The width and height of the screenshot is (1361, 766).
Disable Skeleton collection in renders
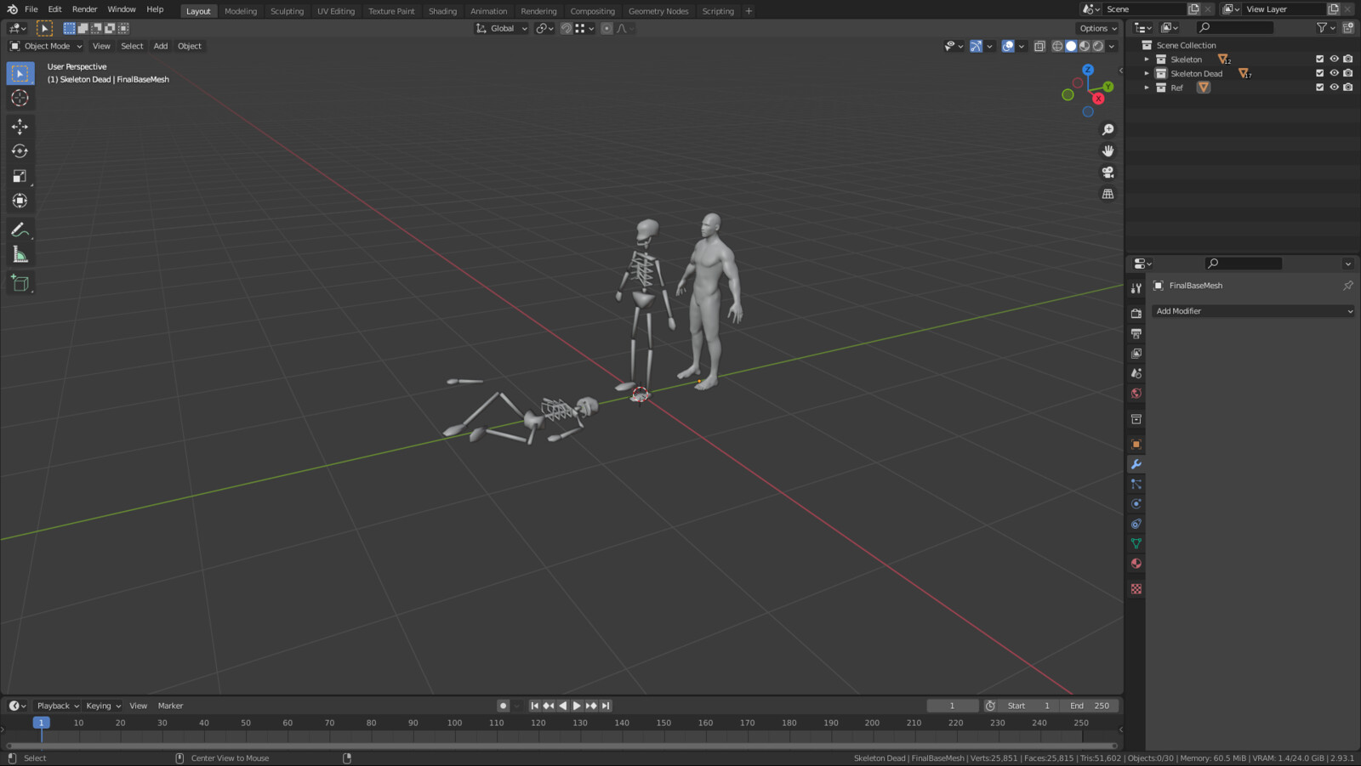pos(1348,60)
